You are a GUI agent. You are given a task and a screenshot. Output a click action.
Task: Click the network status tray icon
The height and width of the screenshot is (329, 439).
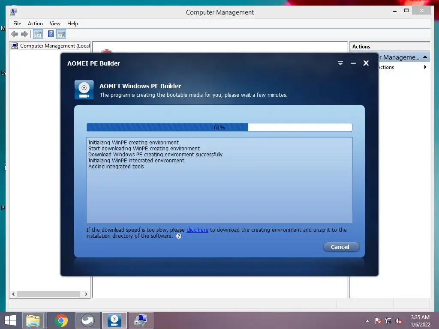388,321
